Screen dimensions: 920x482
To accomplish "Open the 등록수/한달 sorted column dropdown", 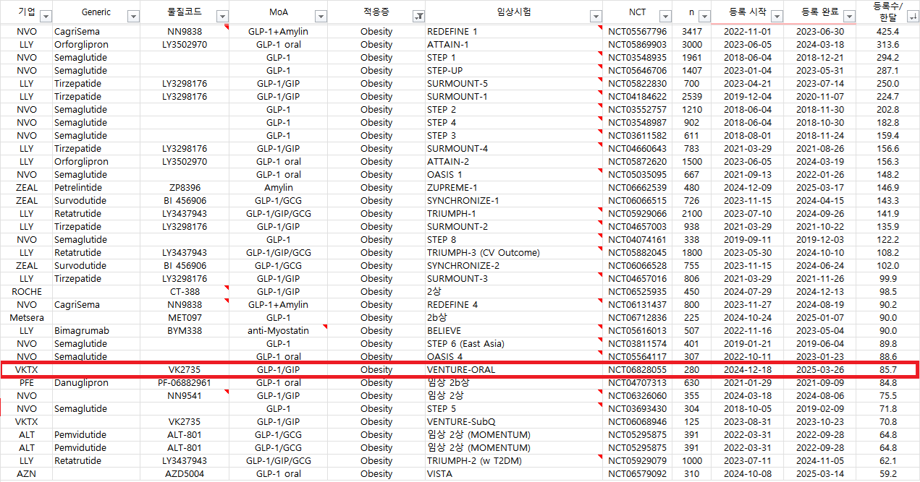I will [913, 17].
